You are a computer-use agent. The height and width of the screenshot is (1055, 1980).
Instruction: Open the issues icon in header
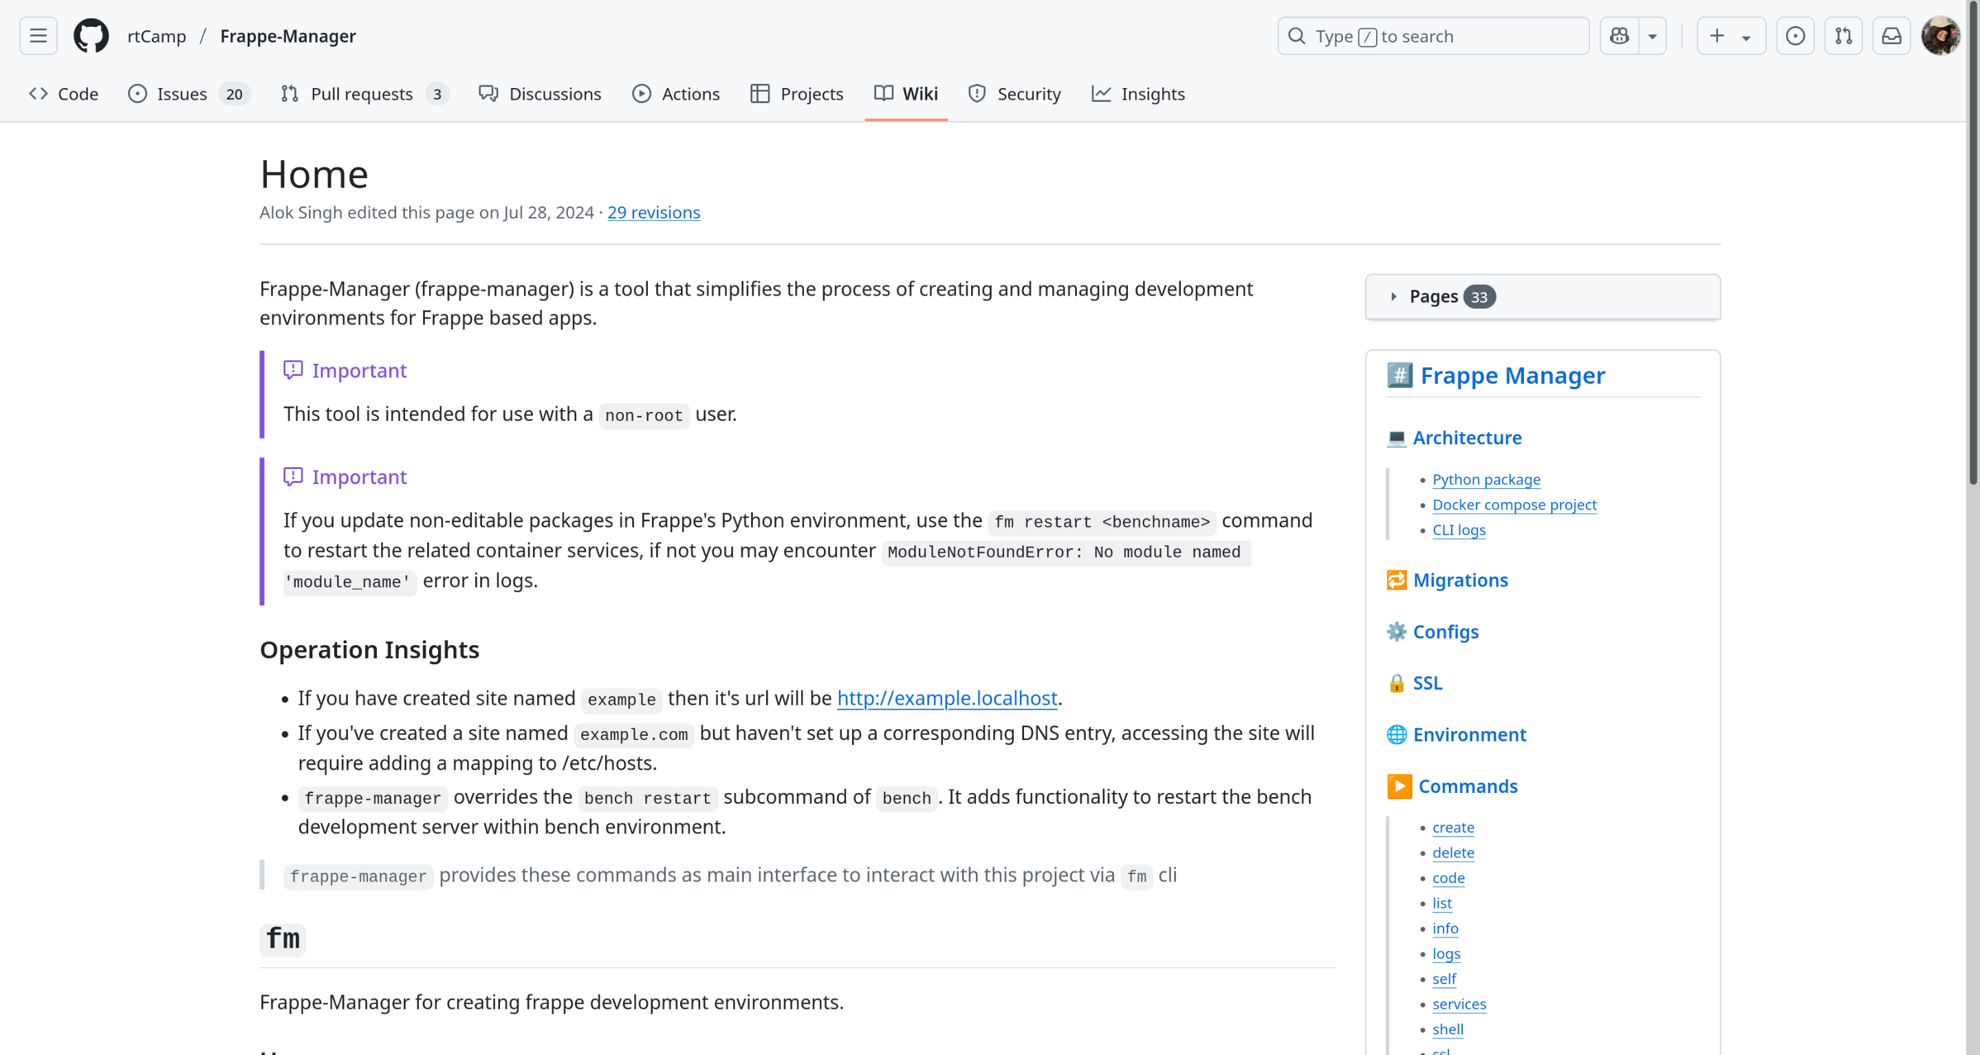point(1796,36)
